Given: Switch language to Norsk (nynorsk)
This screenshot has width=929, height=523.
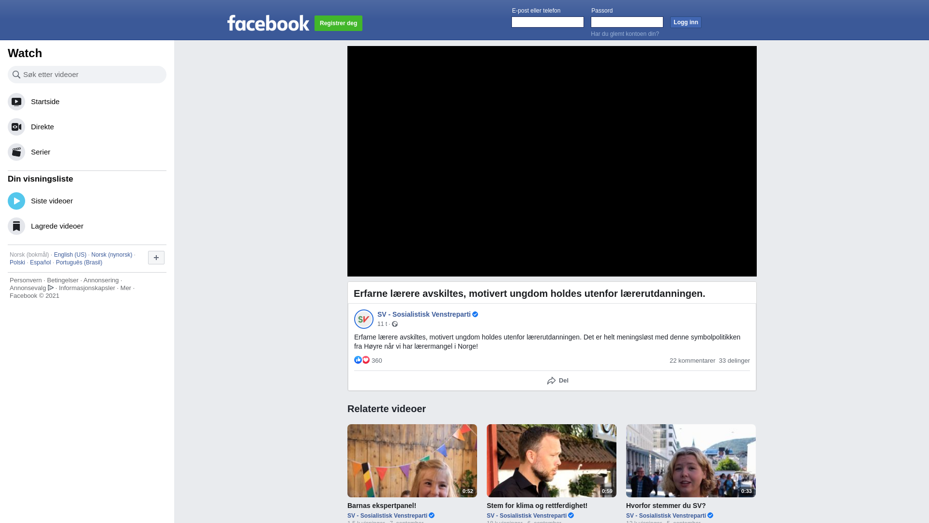Looking at the screenshot, I should [x=112, y=255].
